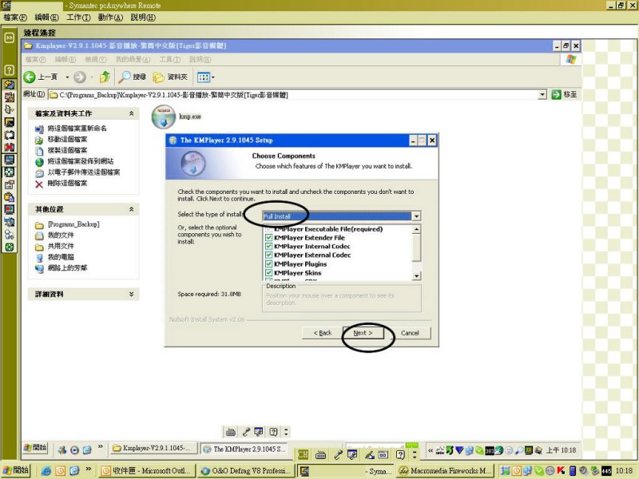
Task: Open pcAnywhere help question-mark icon in left sidebar
Action: pyautogui.click(x=9, y=70)
